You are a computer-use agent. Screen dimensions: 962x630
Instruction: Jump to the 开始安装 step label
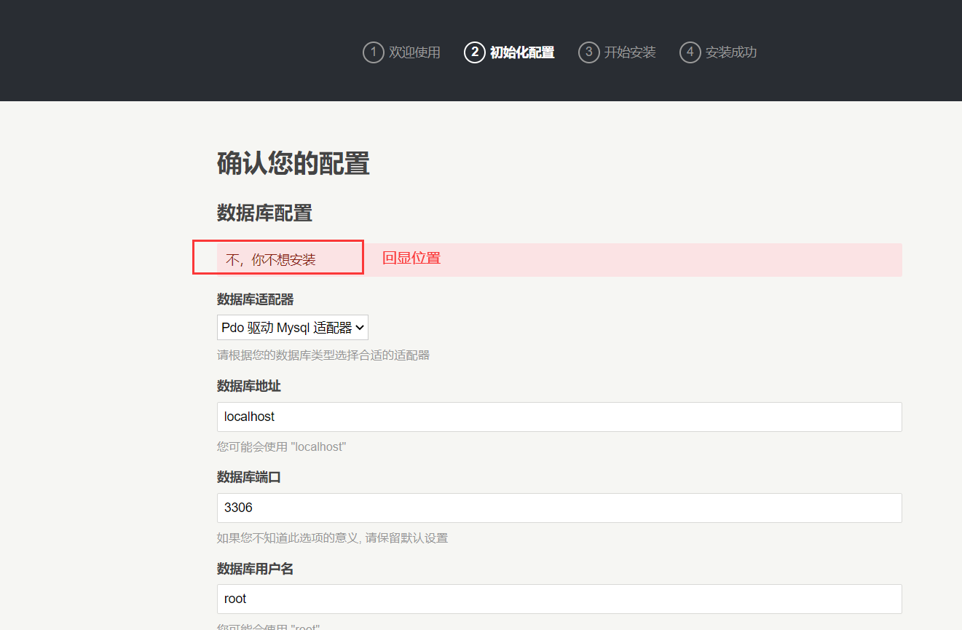630,52
